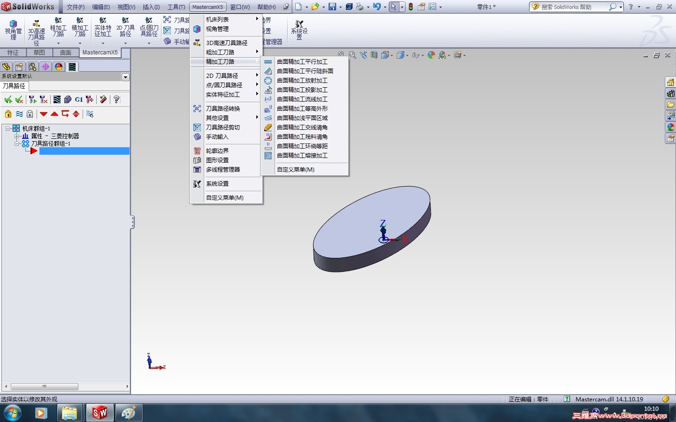Viewport: 676px width, 422px height.
Task: Select the 刀具路径 tab in manager panel
Action: click(14, 86)
